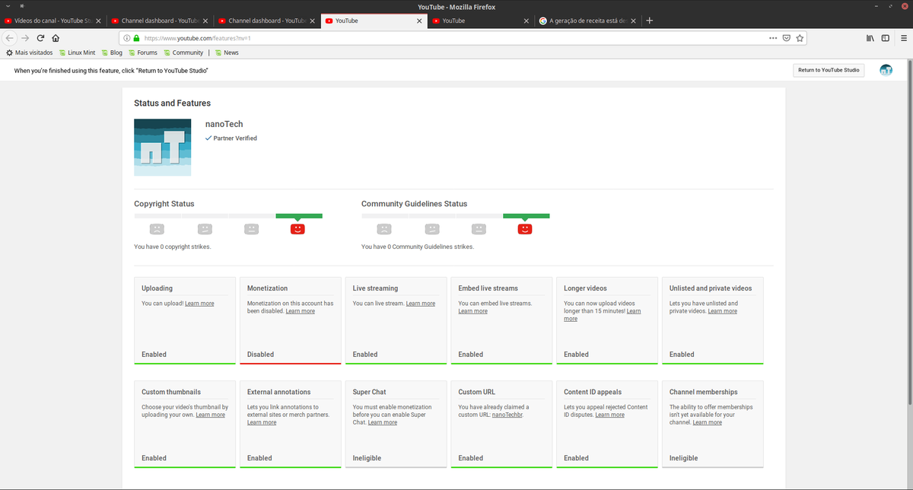Click the nanoTech channel name

pos(224,124)
